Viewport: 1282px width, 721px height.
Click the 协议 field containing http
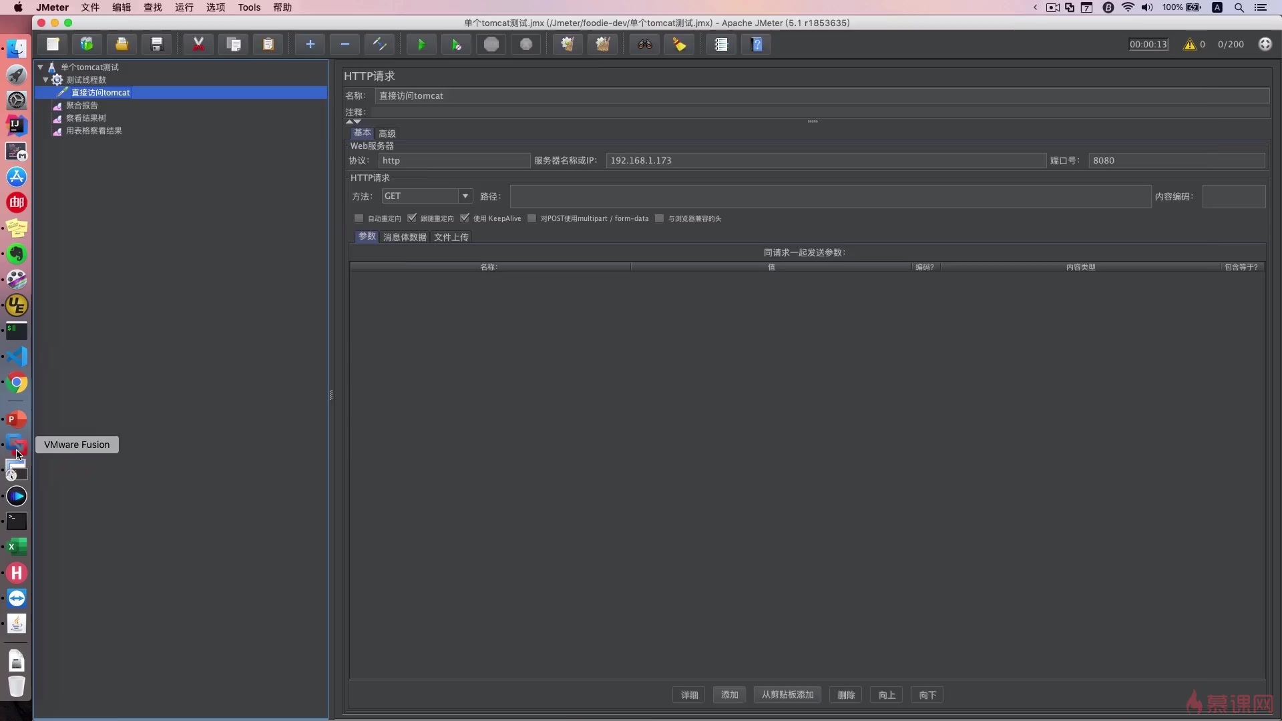click(454, 160)
